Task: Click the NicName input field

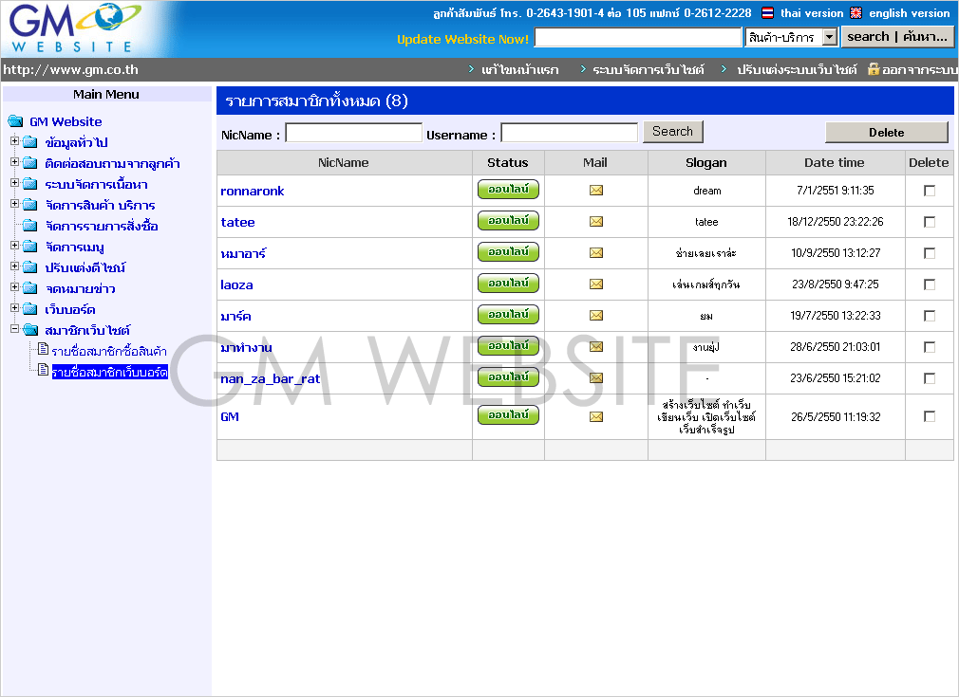Action: coord(353,133)
